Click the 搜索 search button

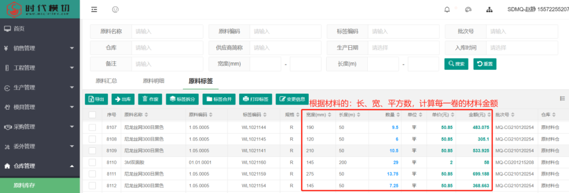pyautogui.click(x=456, y=64)
